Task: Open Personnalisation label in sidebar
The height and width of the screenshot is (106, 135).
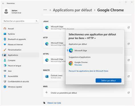Action: [15, 50]
